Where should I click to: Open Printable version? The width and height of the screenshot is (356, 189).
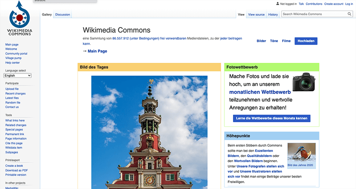tap(16, 175)
